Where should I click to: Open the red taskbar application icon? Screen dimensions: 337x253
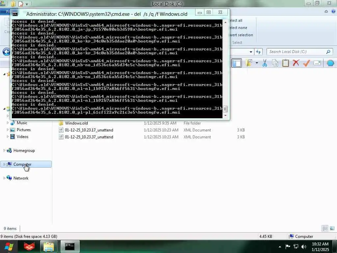pyautogui.click(x=29, y=246)
